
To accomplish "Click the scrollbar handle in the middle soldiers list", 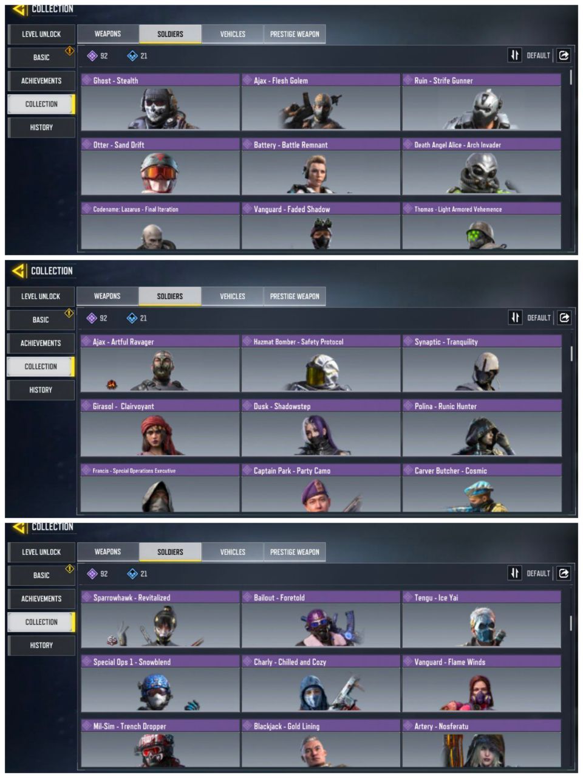I will coord(571,354).
